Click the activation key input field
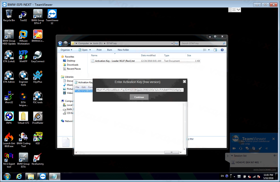280x182 pixels. click(x=140, y=90)
